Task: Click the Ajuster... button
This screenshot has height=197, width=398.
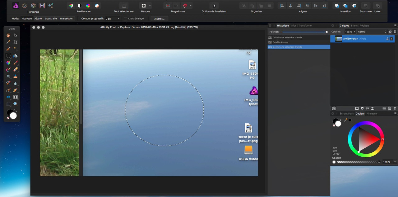Action: (x=159, y=19)
